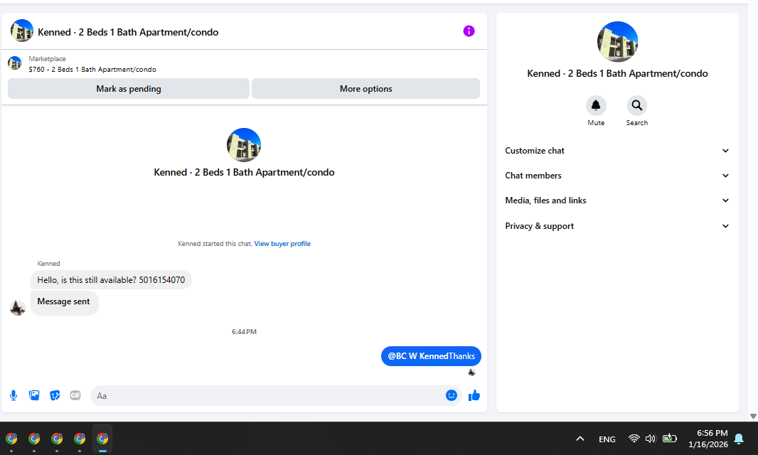Open the ENG language indicator

click(x=607, y=439)
